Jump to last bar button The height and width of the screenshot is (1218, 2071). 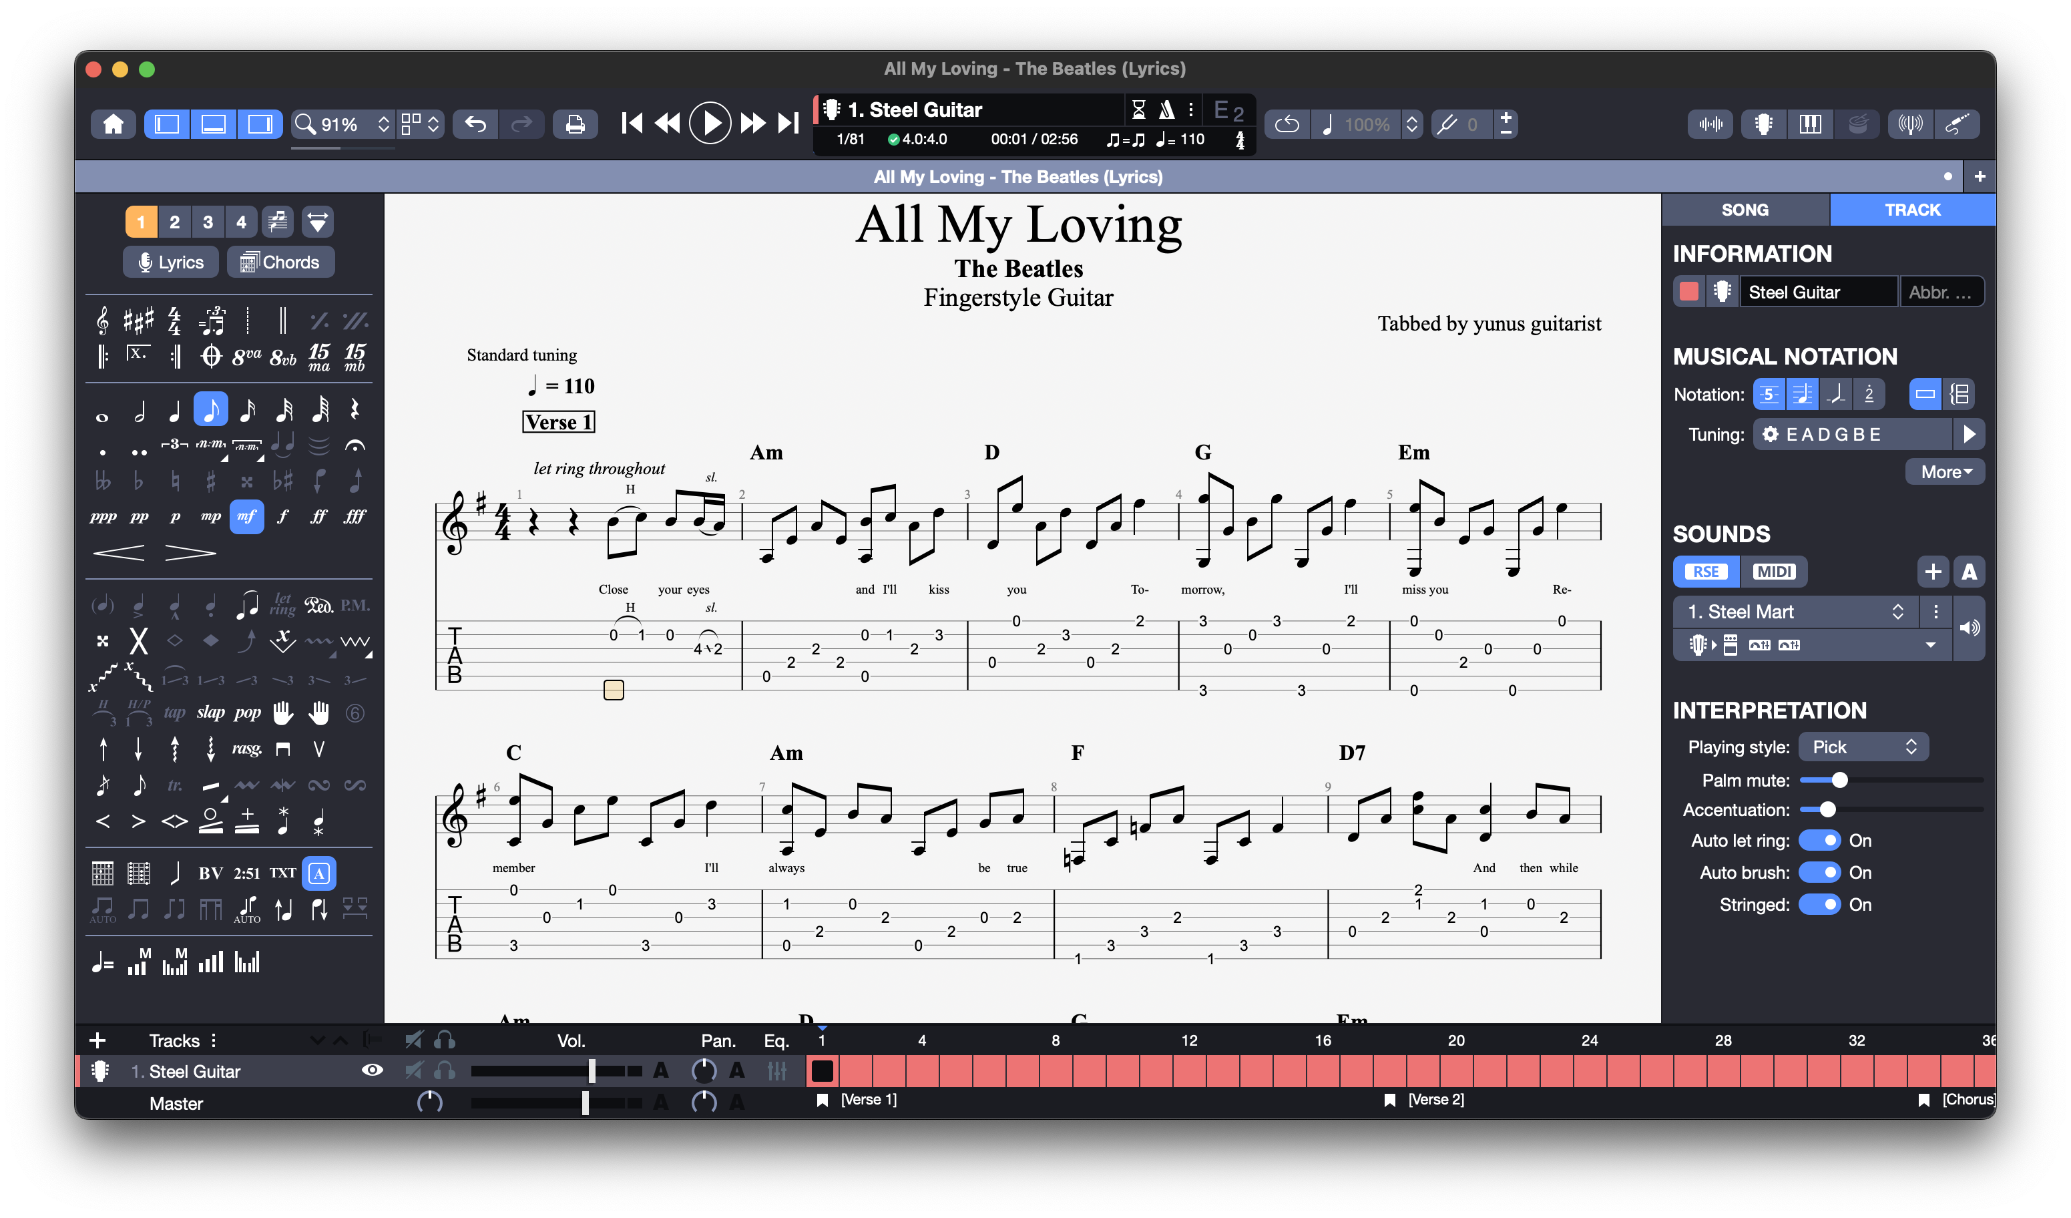click(x=789, y=124)
